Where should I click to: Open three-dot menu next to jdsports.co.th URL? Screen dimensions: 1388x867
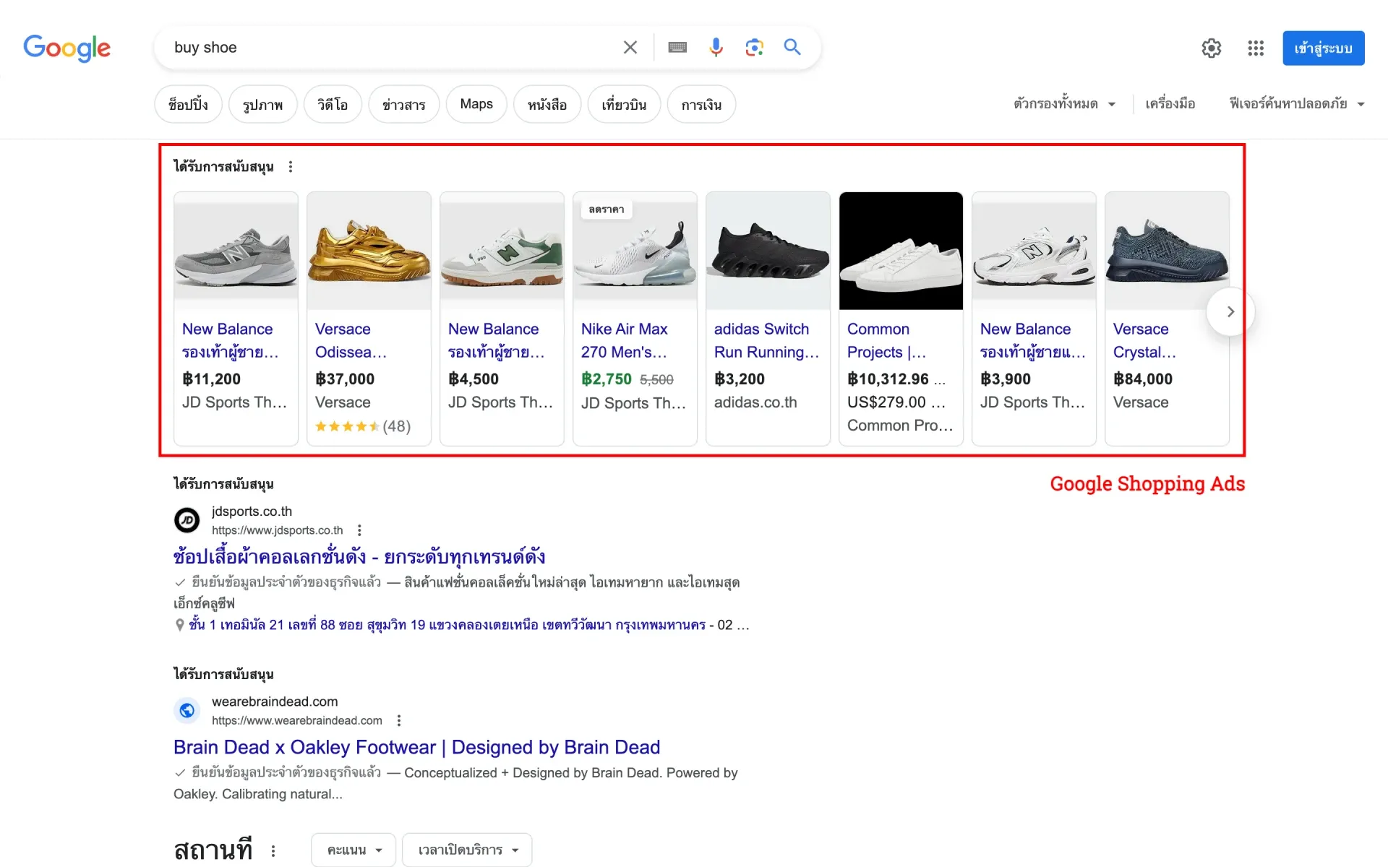pyautogui.click(x=359, y=530)
